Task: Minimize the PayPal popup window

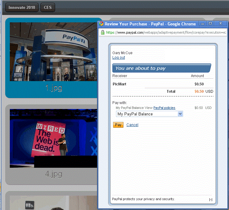Action: pyautogui.click(x=203, y=24)
